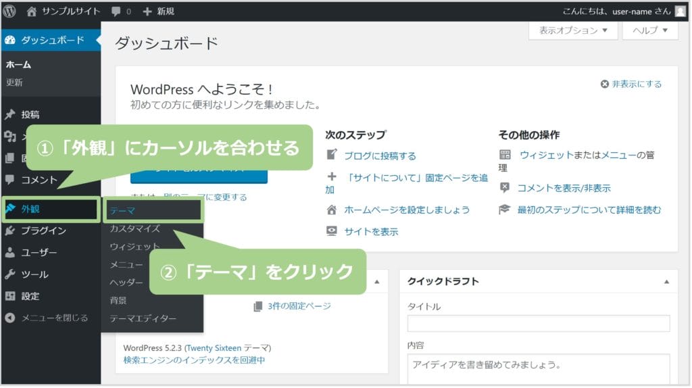The image size is (692, 388).
Task: Expand the ヘルプ dropdown
Action: [x=650, y=30]
